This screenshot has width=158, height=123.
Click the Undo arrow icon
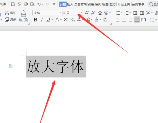tap(39, 4)
